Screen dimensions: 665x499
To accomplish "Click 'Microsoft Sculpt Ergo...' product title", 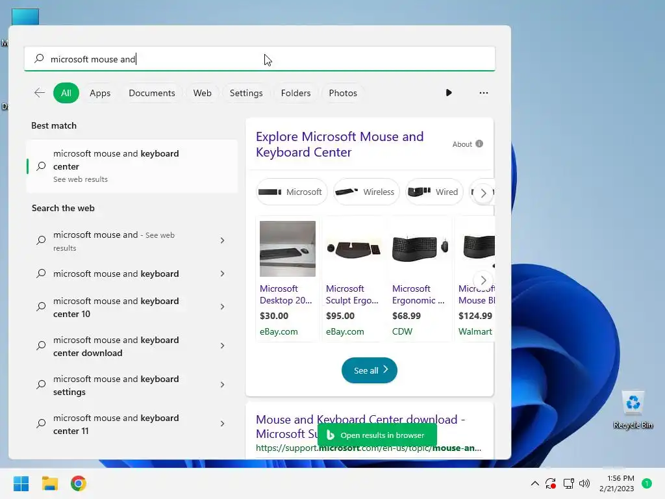I will (x=352, y=294).
